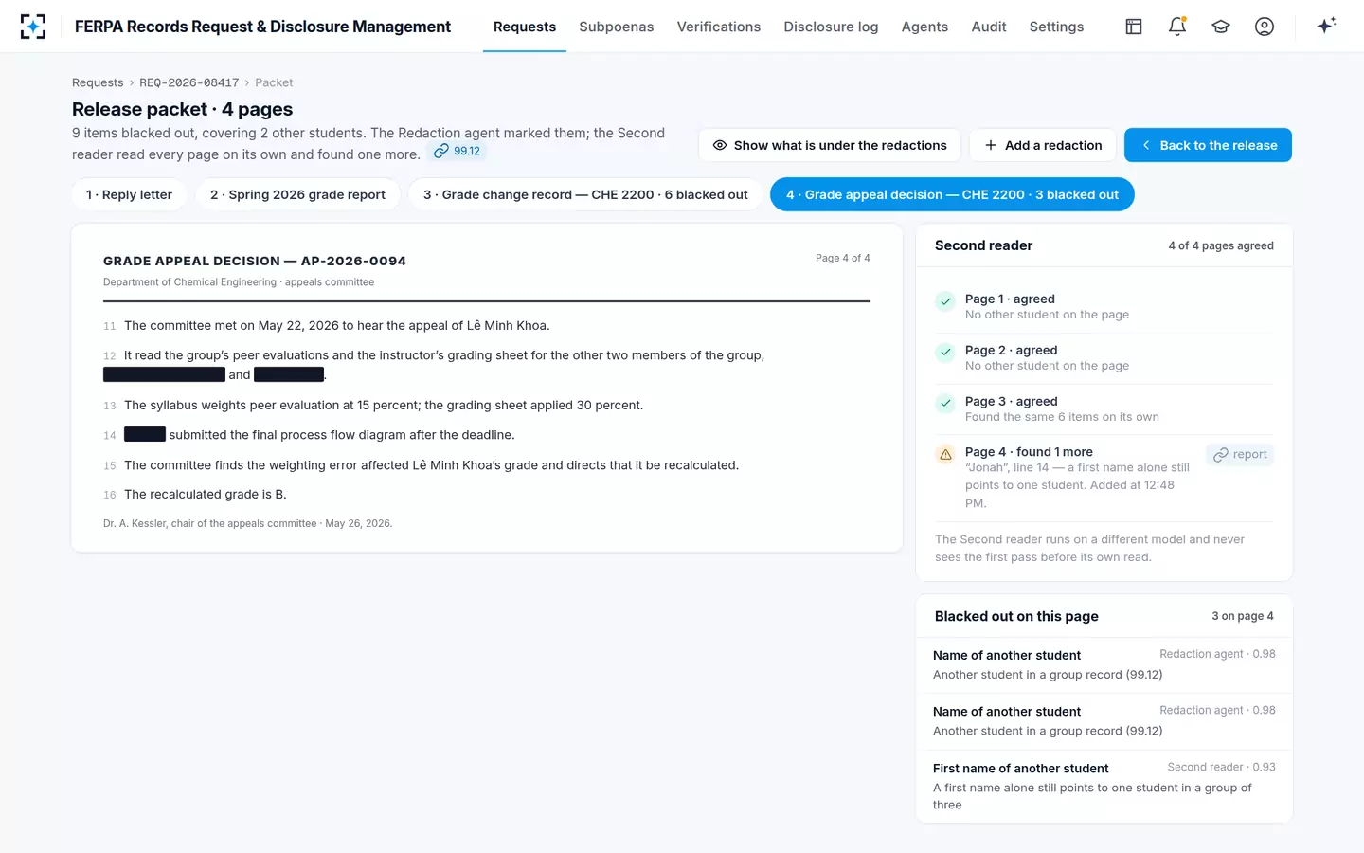Viewport: 1364px width, 853px height.
Task: Open the Verifications section
Action: pyautogui.click(x=719, y=27)
